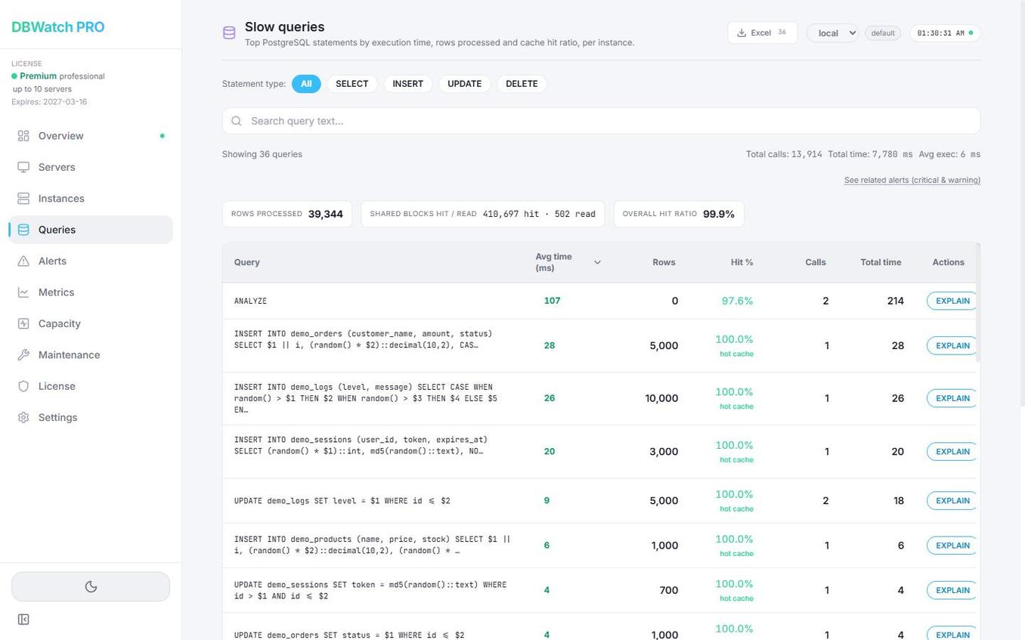Select the Capacity gauge icon
The width and height of the screenshot is (1025, 640).
point(23,323)
